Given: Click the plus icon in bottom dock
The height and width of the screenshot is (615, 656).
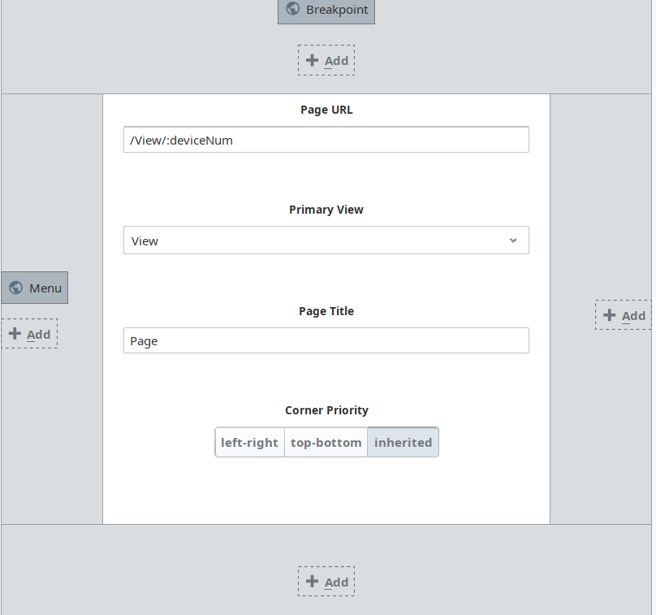Looking at the screenshot, I should coord(313,582).
